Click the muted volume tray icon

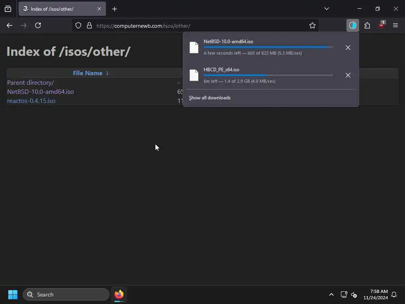click(x=354, y=294)
